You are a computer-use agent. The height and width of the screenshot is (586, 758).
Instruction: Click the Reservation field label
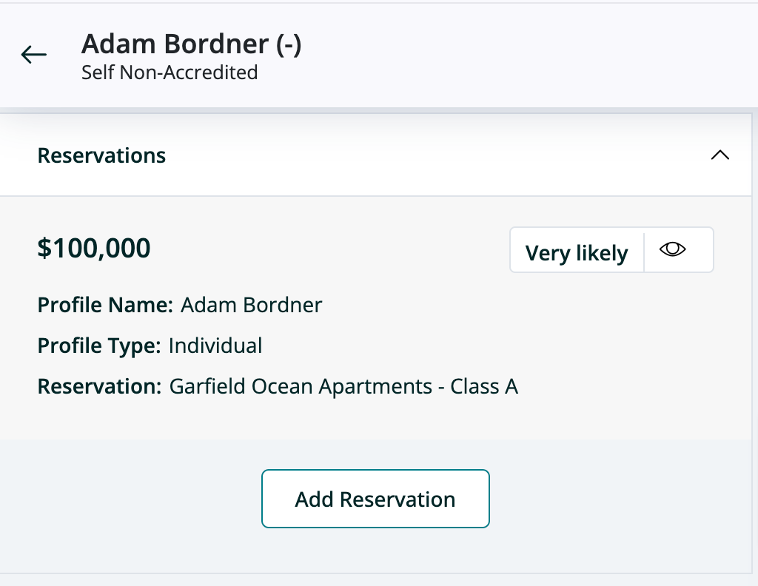tap(99, 386)
